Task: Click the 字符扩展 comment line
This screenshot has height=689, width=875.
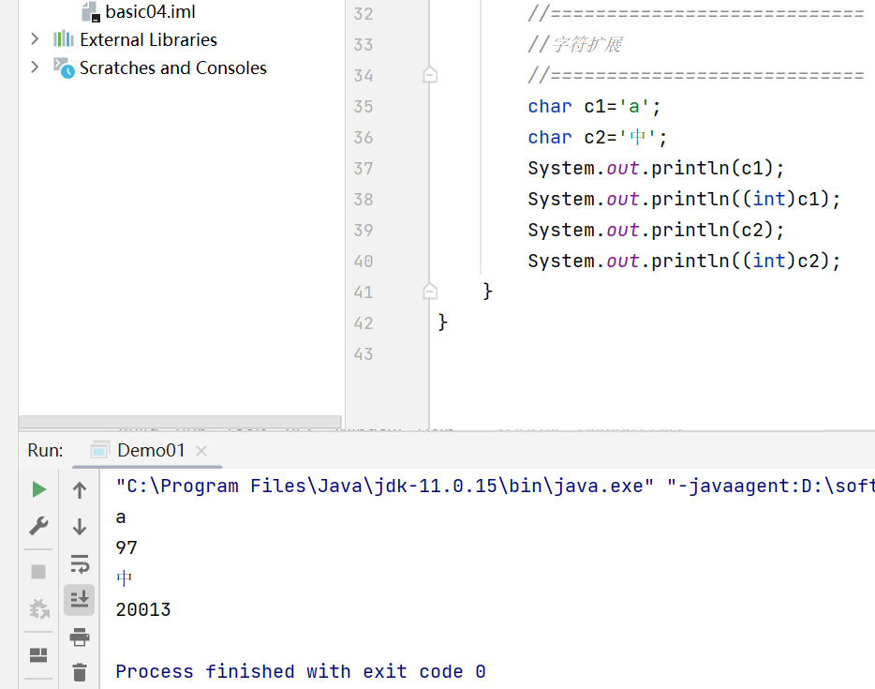Action: click(575, 44)
